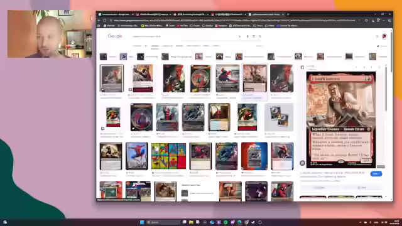
Task: Click the Google logo
Action: pyautogui.click(x=115, y=36)
